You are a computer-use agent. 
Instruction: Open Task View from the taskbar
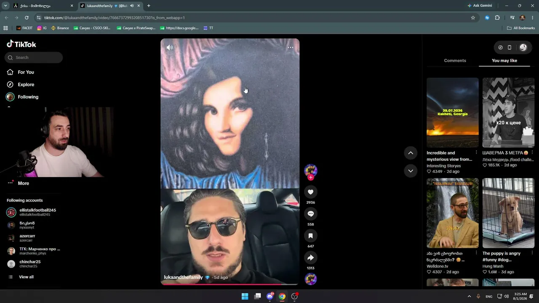258,296
